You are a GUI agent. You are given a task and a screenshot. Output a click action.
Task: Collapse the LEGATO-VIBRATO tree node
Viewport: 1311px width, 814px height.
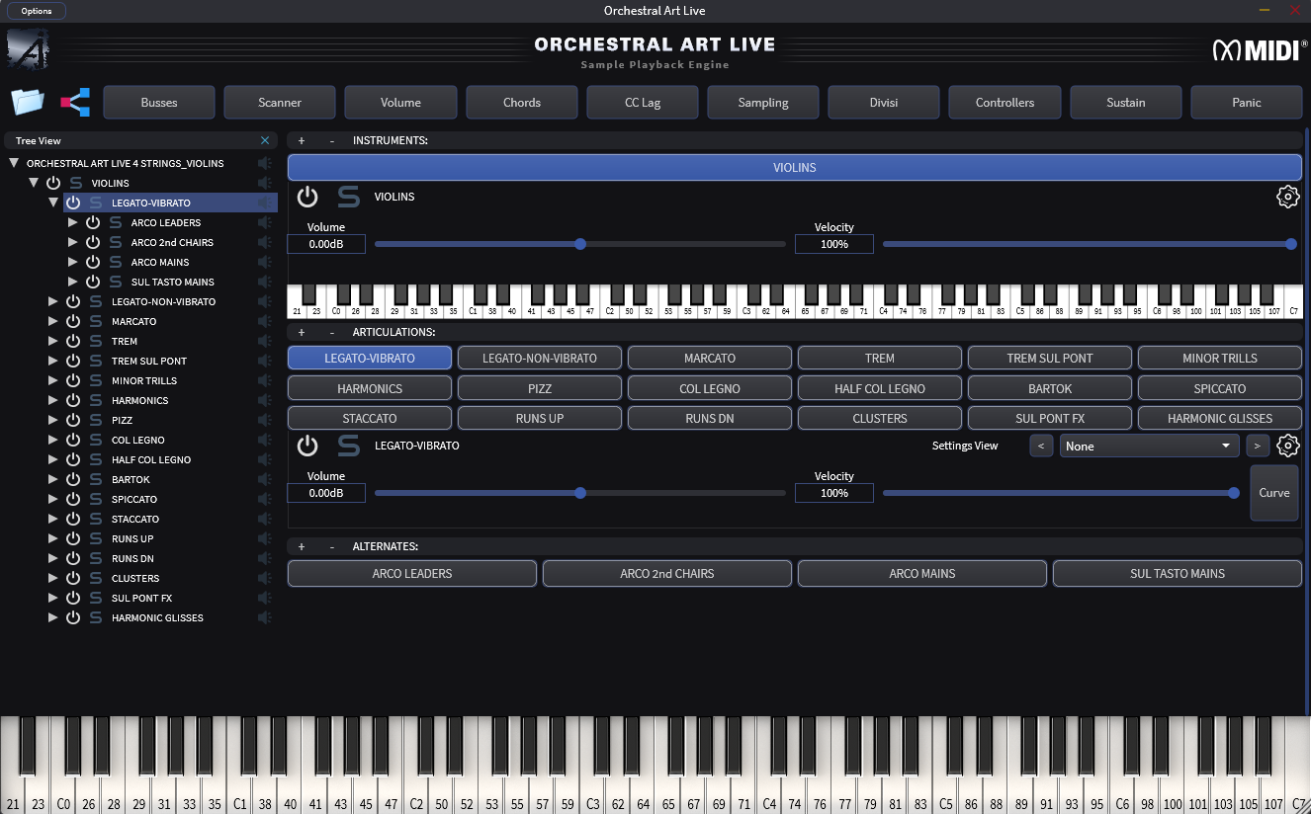pos(53,203)
